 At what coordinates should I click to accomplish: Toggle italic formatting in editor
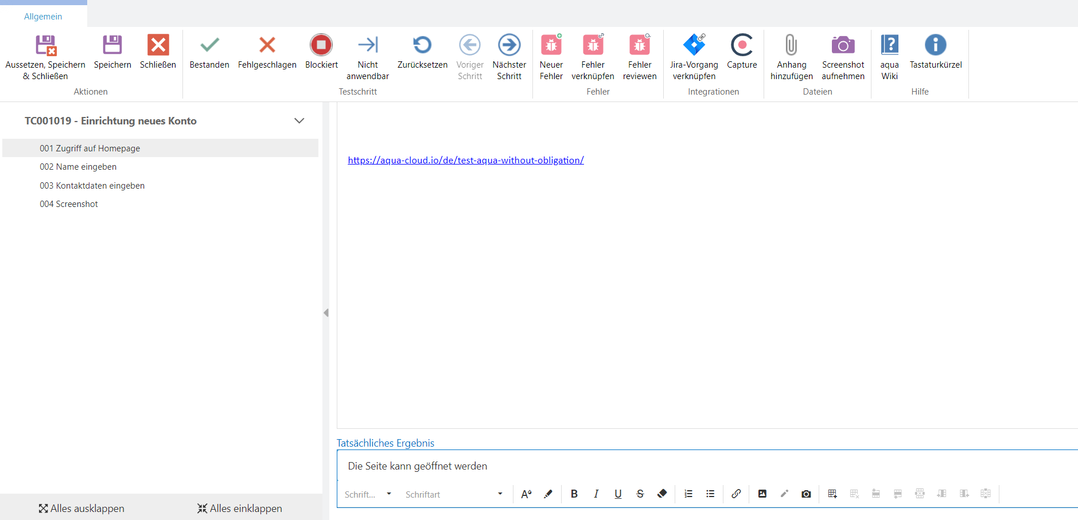(x=596, y=494)
